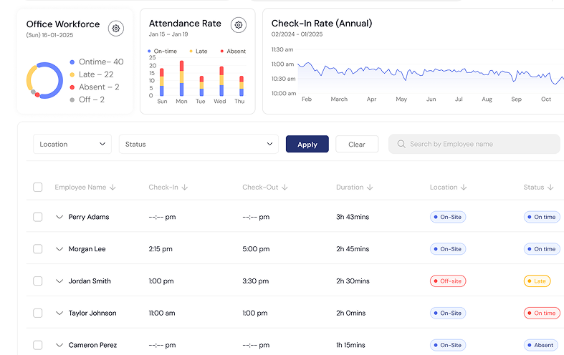Expand Cameron Perez row details
Screen dimensions: 564x355
59,345
